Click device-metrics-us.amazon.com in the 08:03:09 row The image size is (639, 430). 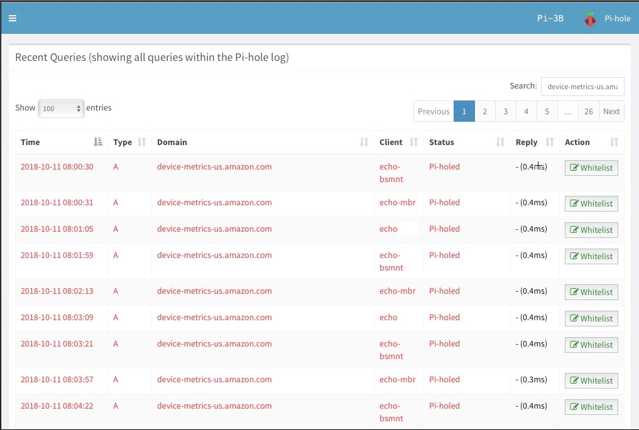tap(214, 317)
